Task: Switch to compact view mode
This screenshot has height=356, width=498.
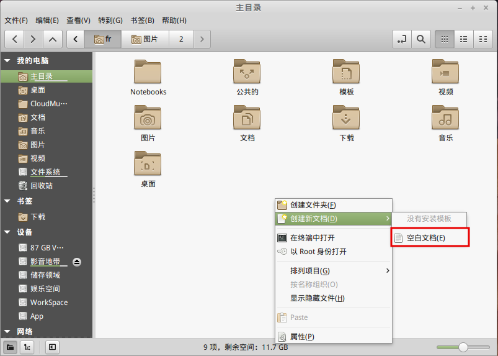Action: click(482, 39)
